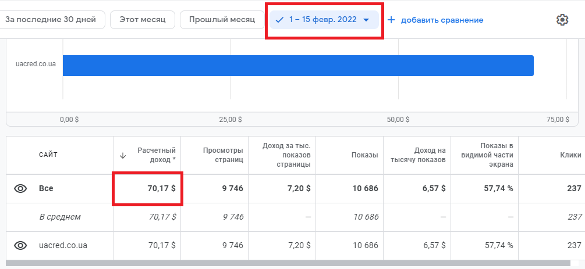
Task: Click the sort arrow by Расчетный доход
Action: (x=123, y=156)
